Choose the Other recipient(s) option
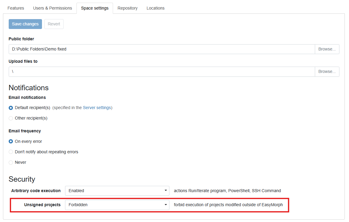 tap(11, 118)
